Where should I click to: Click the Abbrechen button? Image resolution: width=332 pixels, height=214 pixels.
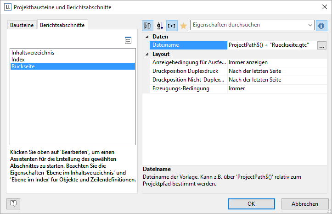click(304, 204)
